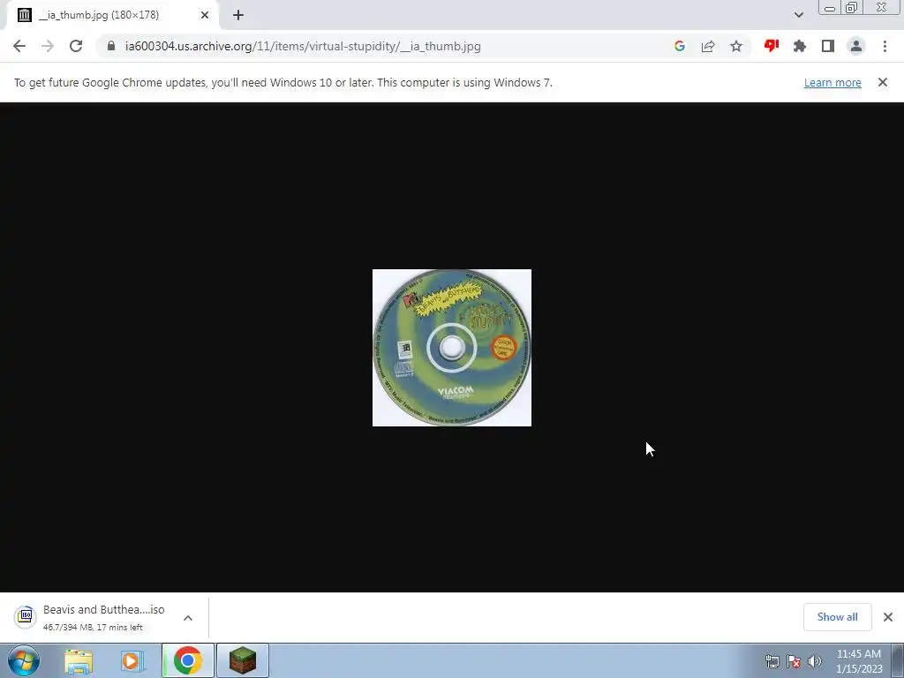This screenshot has height=678, width=904.
Task: Open the tab search dropdown arrow
Action: pos(798,15)
